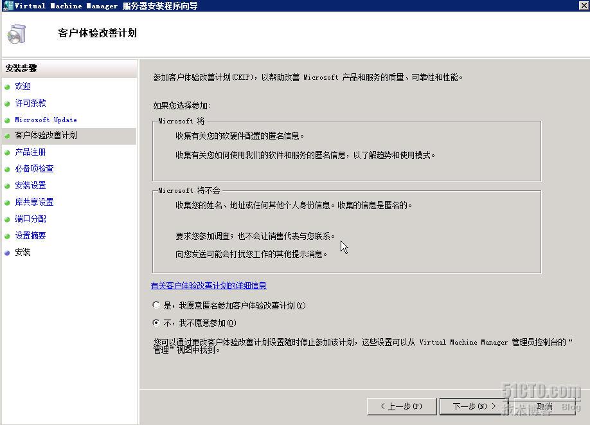Select the 库共享设置 step in sidebar
590x425 pixels.
click(34, 202)
